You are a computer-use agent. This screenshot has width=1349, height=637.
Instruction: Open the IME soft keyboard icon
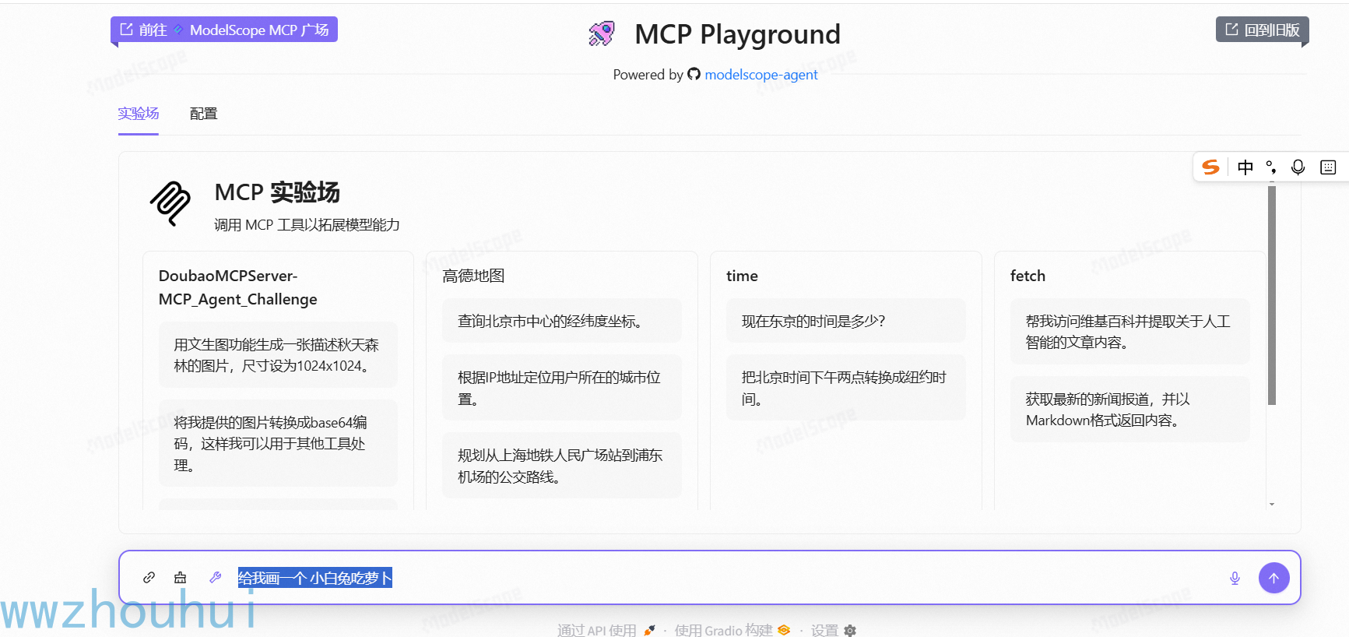point(1328,167)
